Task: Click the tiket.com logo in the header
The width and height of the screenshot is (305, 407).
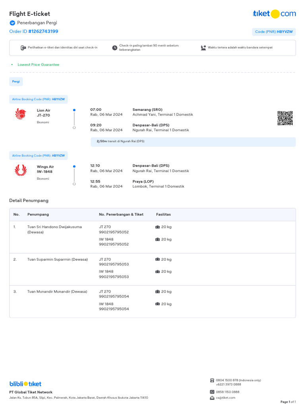Action: (x=274, y=14)
